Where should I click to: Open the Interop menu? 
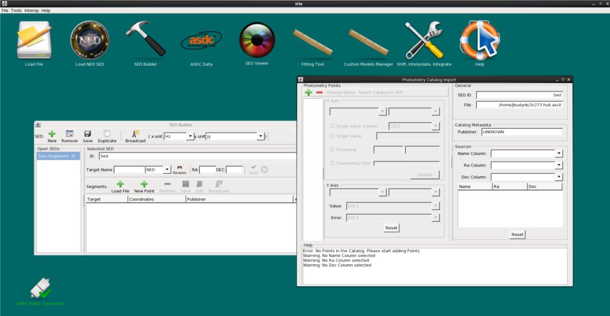[31, 10]
